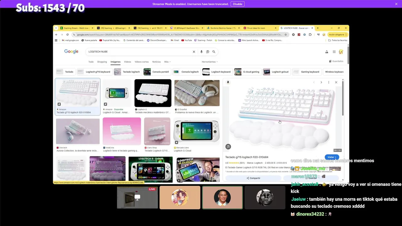Open Google Labs flask icon
The width and height of the screenshot is (402, 226).
click(327, 52)
